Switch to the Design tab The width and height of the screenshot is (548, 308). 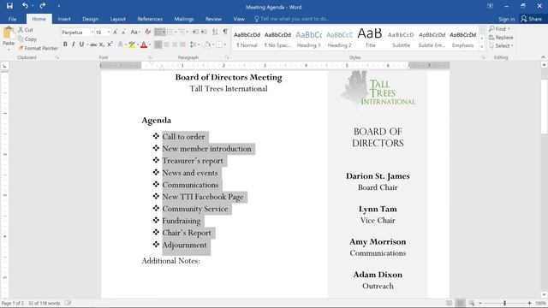click(90, 19)
